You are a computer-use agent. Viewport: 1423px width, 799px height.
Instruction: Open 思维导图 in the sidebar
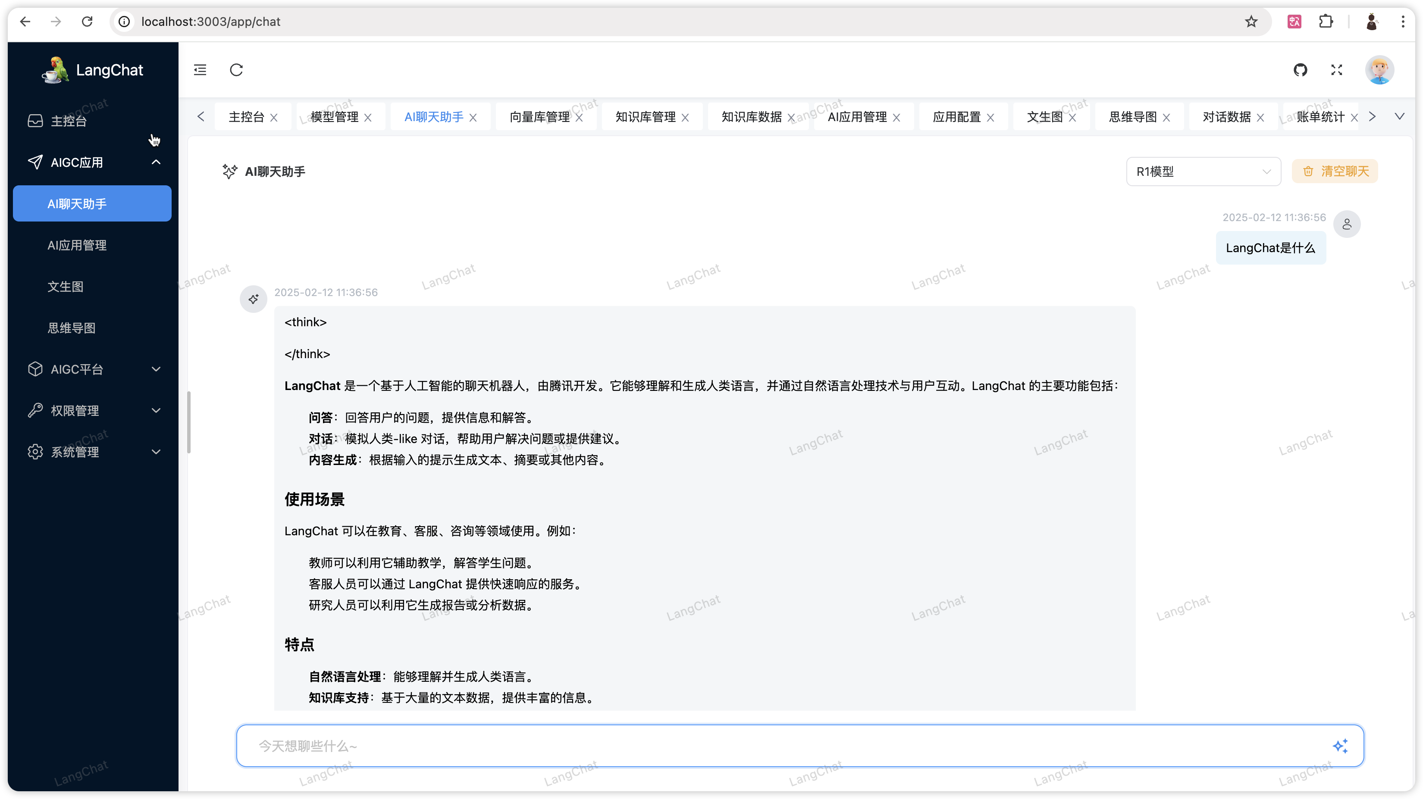[92, 328]
